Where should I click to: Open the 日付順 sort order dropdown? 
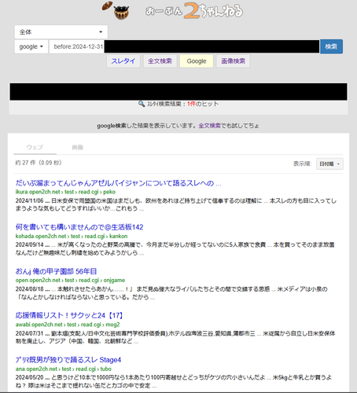click(329, 163)
